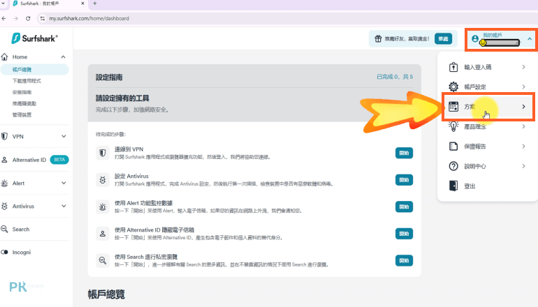Click 開始 button for 使用 Alert step
538x307 pixels.
tap(404, 207)
